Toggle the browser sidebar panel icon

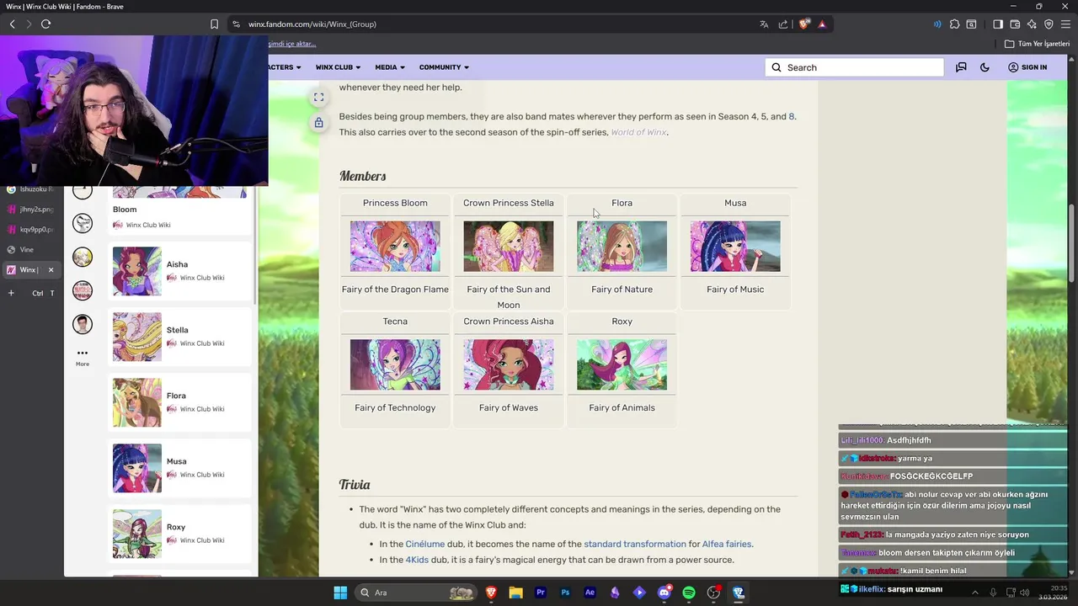pyautogui.click(x=998, y=24)
